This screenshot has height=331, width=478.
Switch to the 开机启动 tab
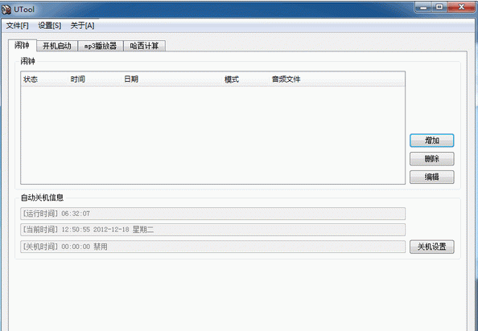[57, 46]
